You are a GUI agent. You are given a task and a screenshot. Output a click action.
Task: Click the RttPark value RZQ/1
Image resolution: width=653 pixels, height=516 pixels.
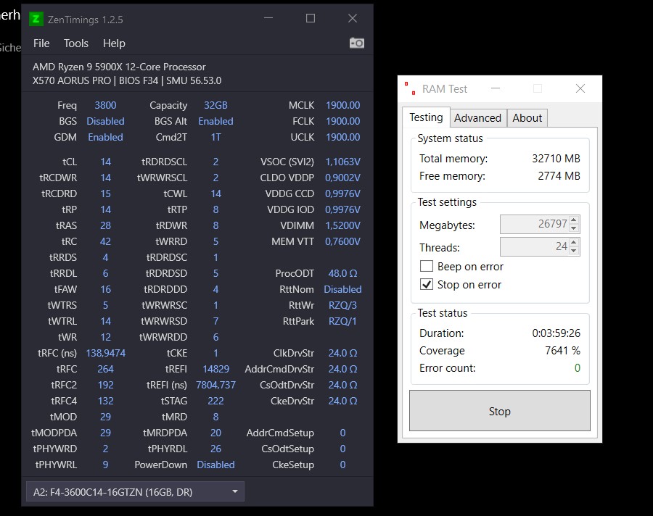tap(342, 321)
